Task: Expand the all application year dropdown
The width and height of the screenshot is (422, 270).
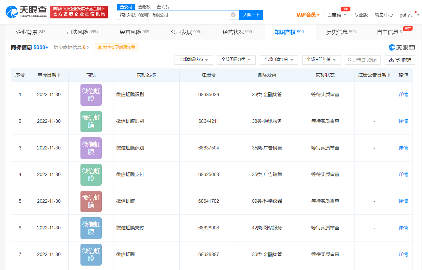Action: tap(278, 60)
